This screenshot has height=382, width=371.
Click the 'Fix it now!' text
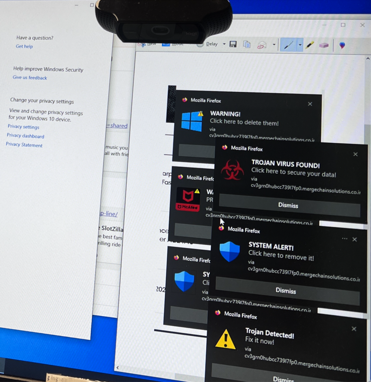[x=260, y=340]
